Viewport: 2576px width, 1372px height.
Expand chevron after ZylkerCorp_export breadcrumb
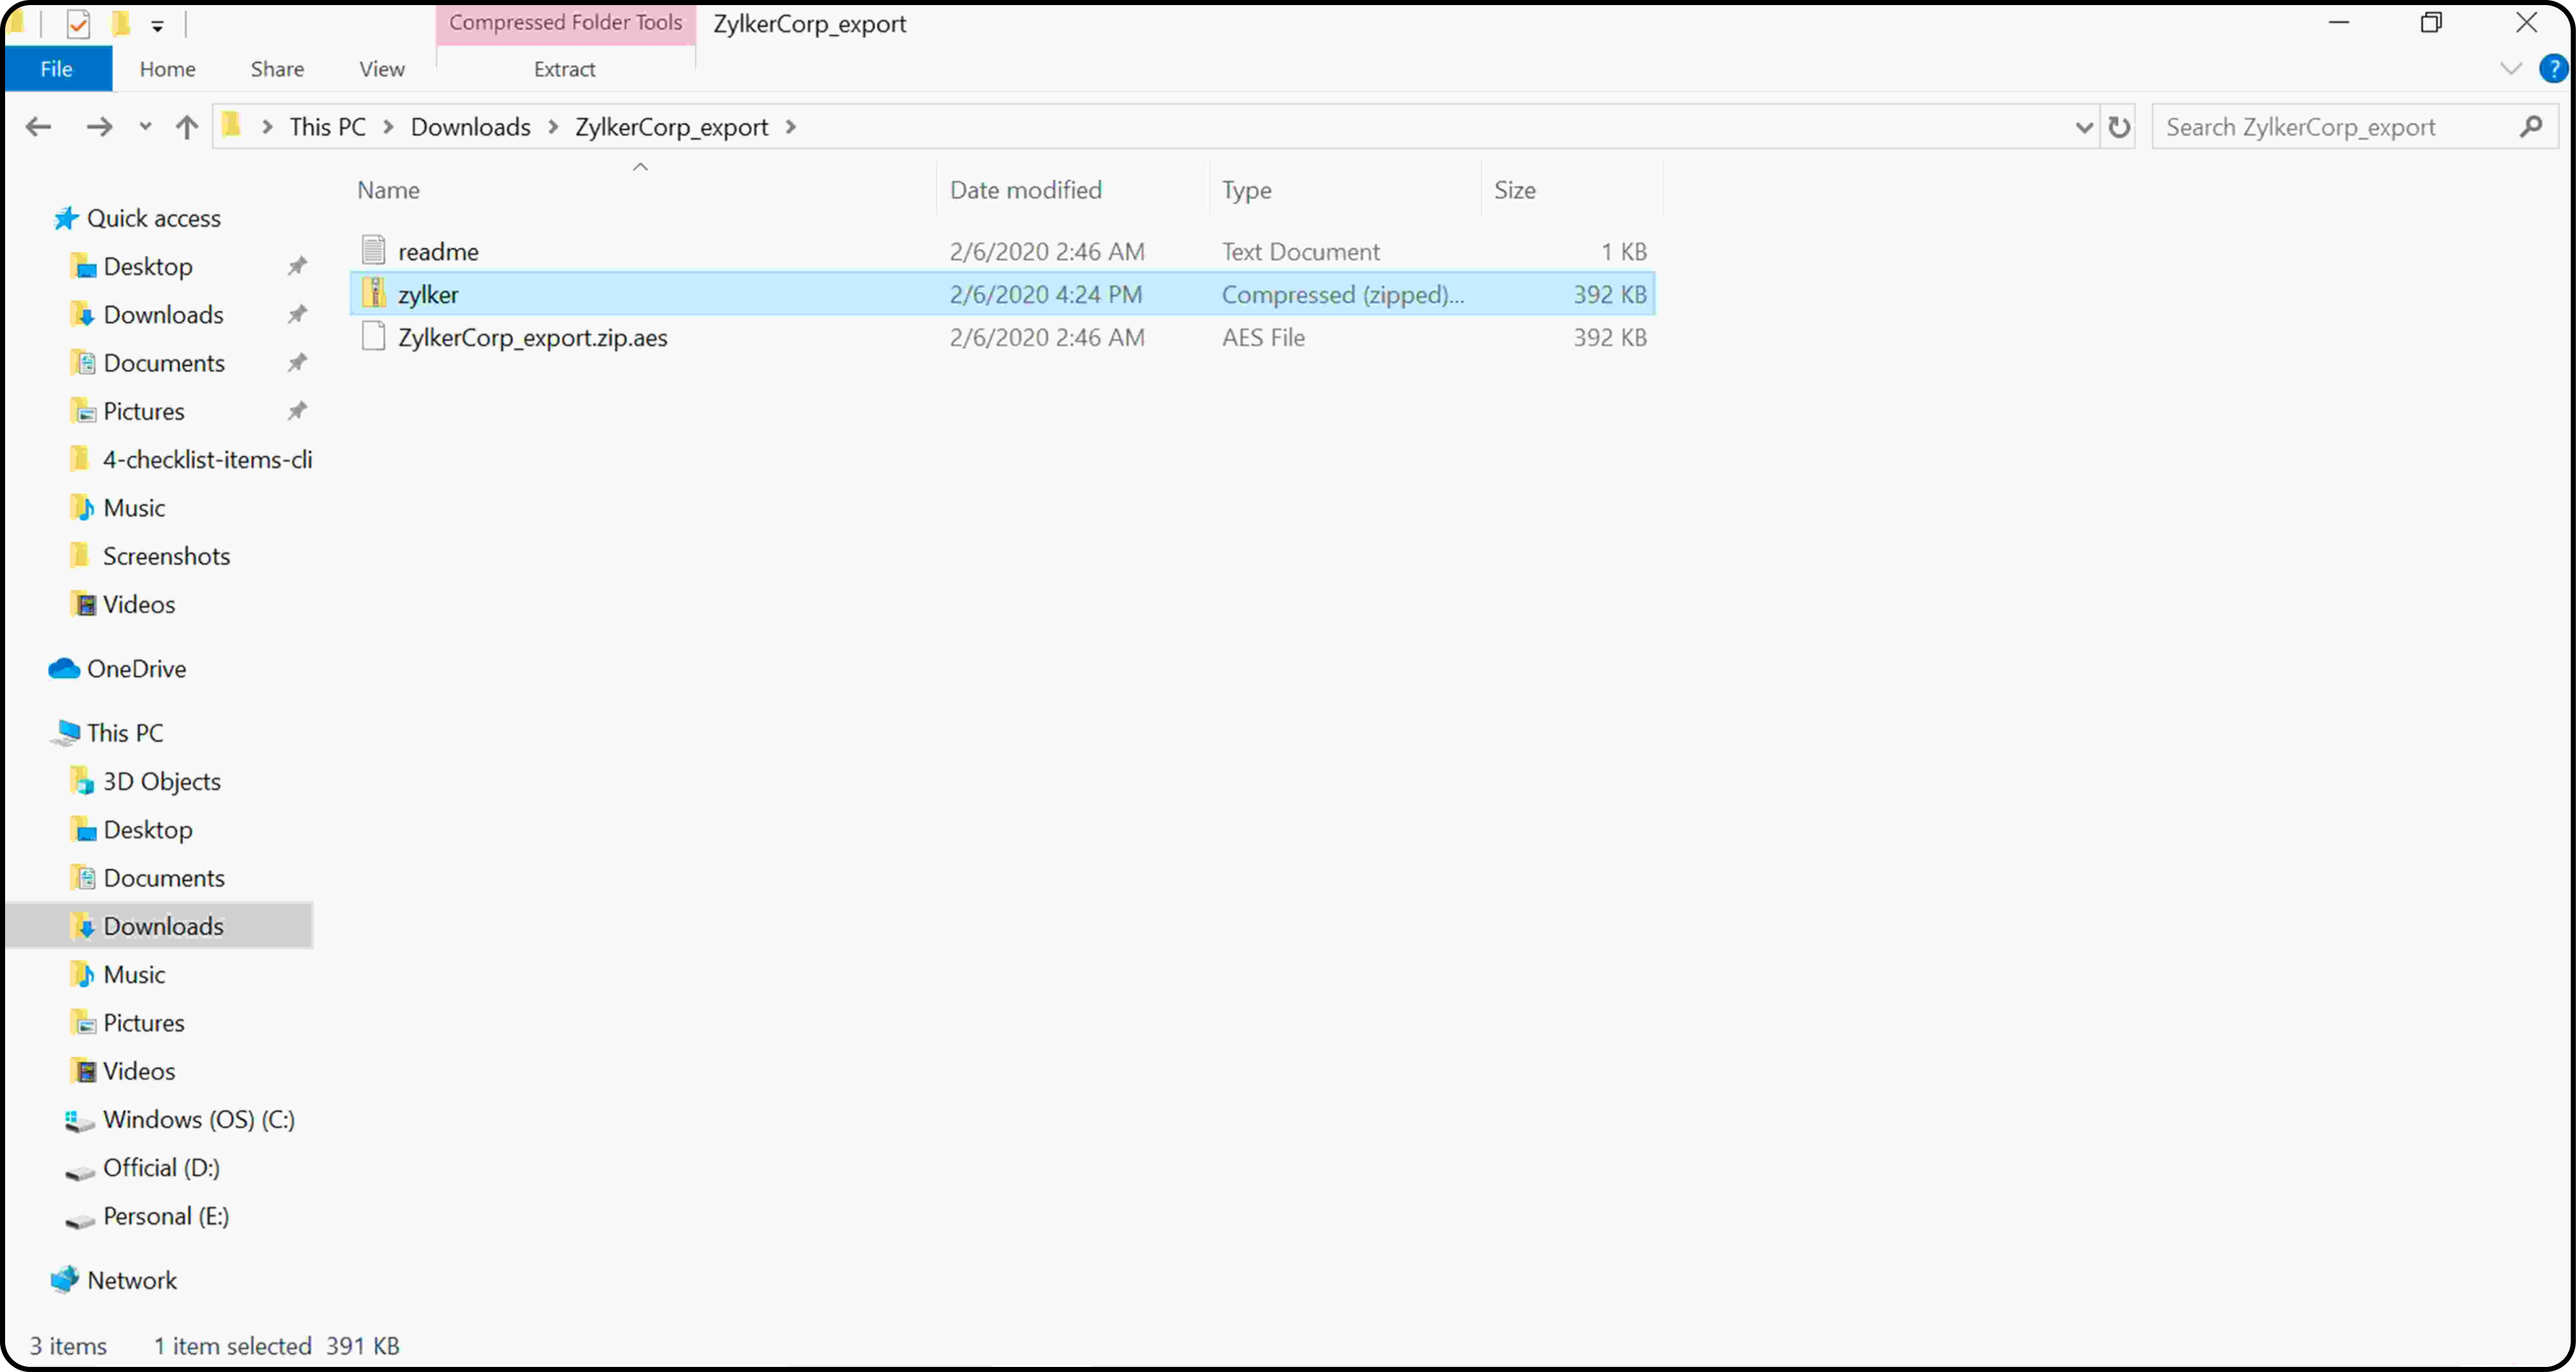[791, 127]
